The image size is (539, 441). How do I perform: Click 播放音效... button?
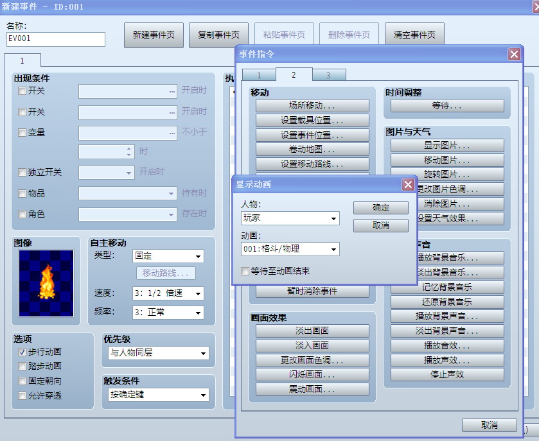(447, 345)
